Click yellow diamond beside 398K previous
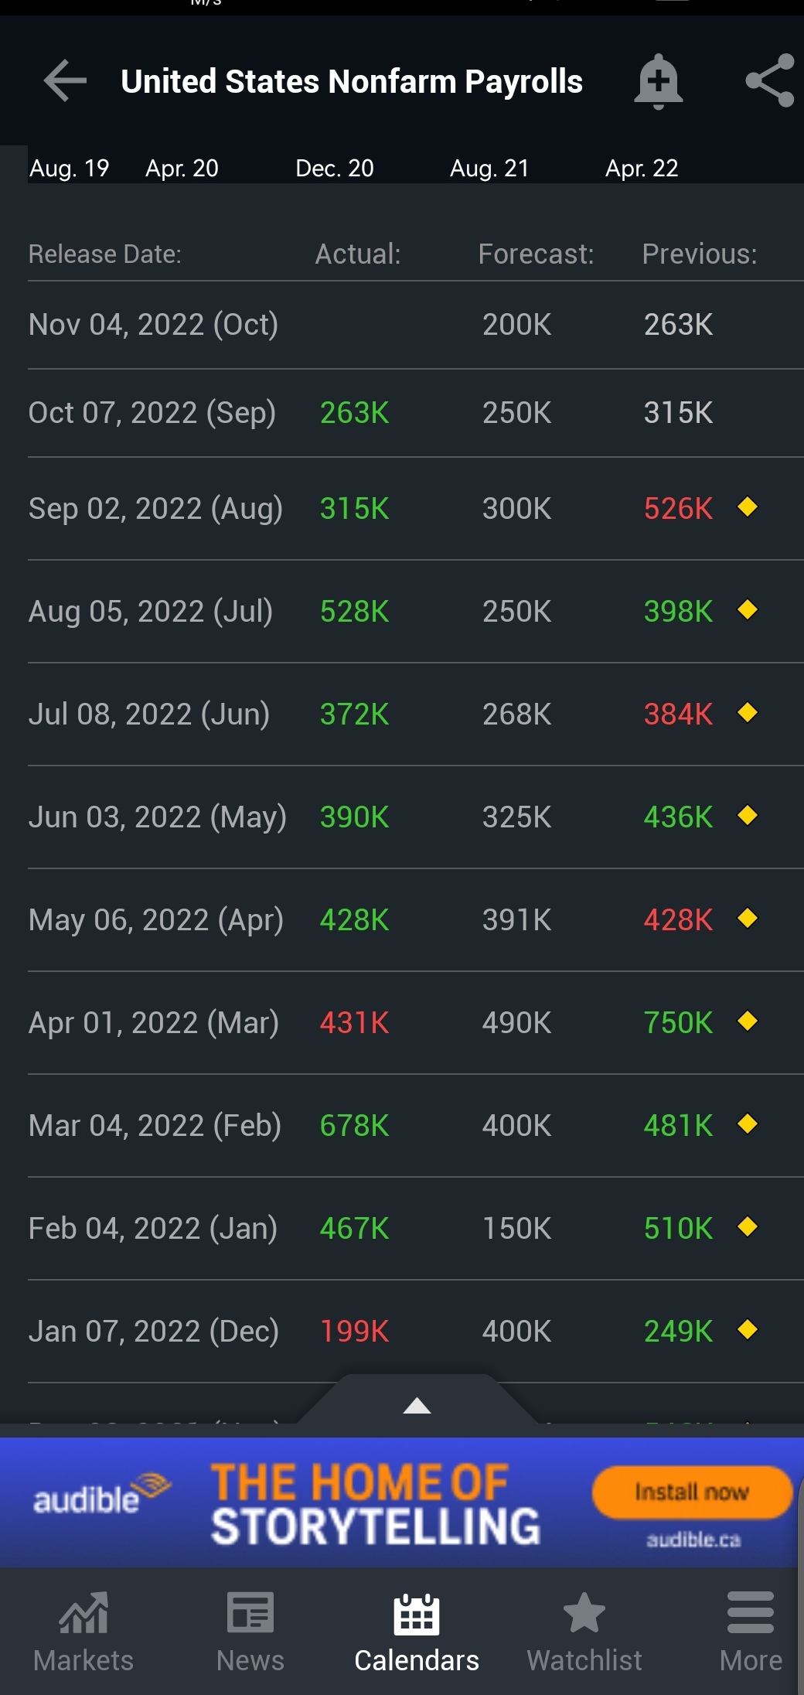The image size is (804, 1695). click(748, 610)
